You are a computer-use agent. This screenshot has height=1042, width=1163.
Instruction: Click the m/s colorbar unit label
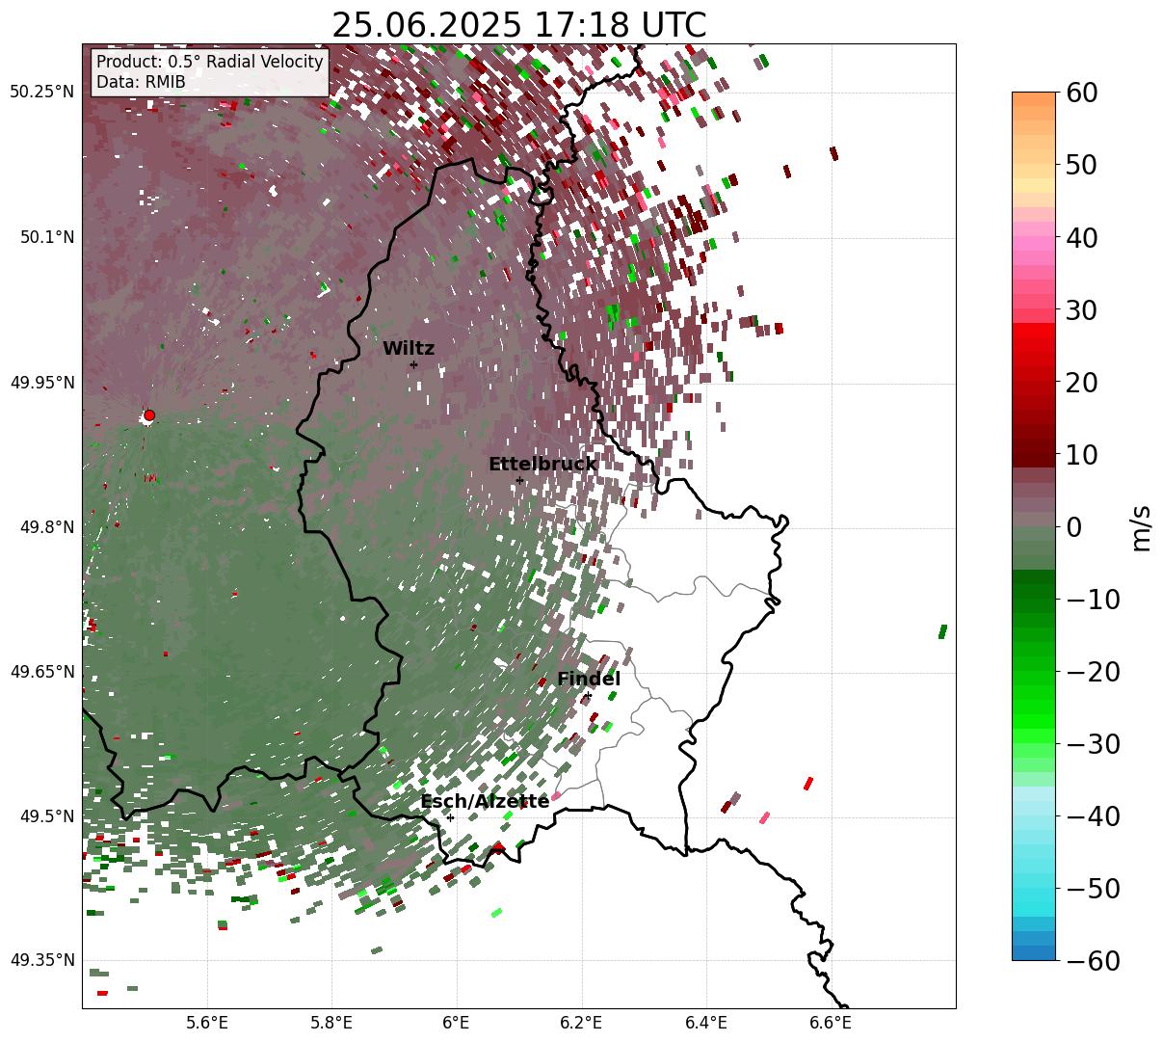(x=1142, y=527)
